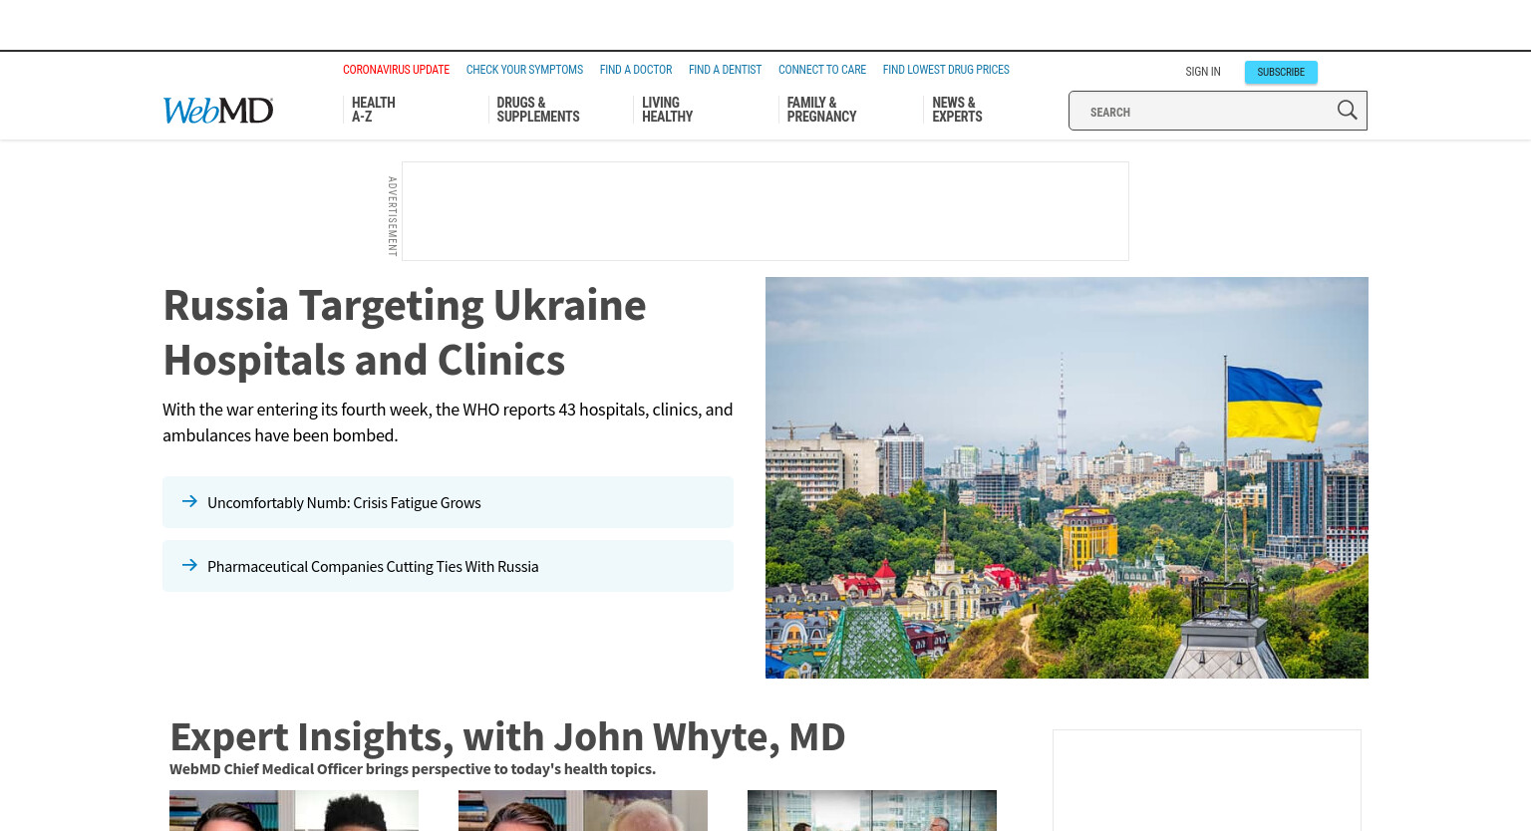
Task: Open the Health A-Z menu
Action: point(374,110)
